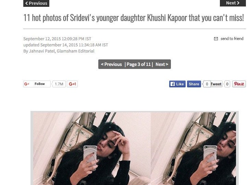The image size is (249, 185).
Task: Go to previous page in gray pagination bar
Action: coord(111,64)
